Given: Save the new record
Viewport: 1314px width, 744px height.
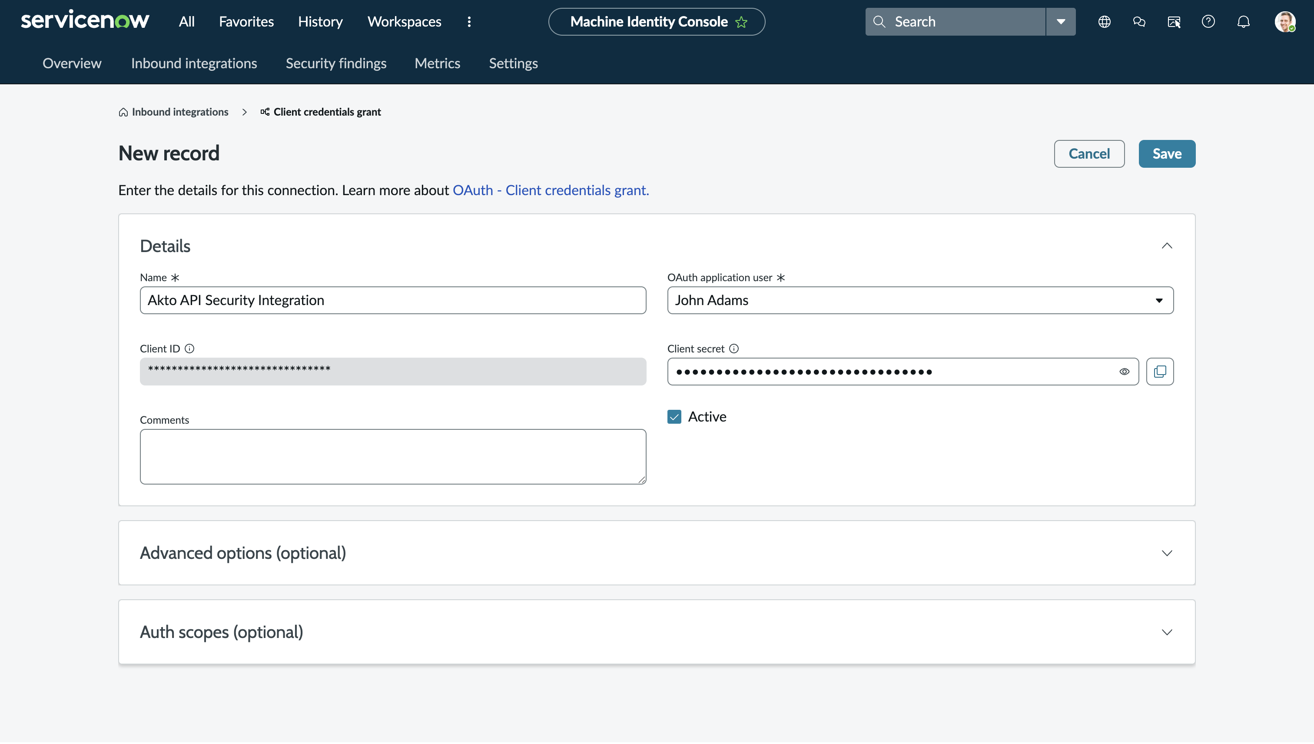Looking at the screenshot, I should click(x=1166, y=154).
